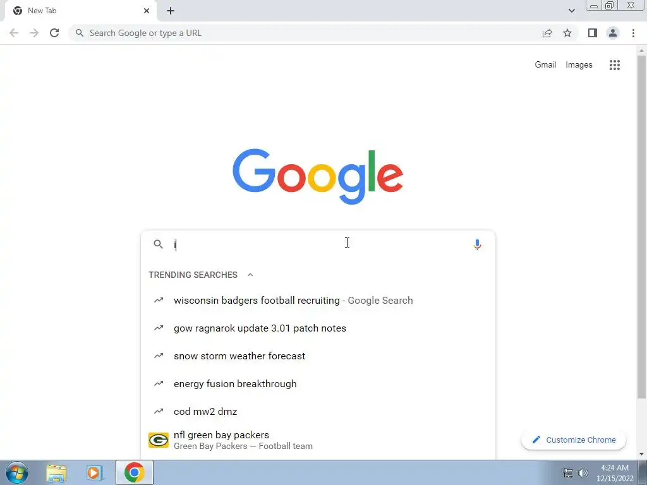The image size is (647, 485).
Task: Close the New Tab tab
Action: click(x=147, y=11)
